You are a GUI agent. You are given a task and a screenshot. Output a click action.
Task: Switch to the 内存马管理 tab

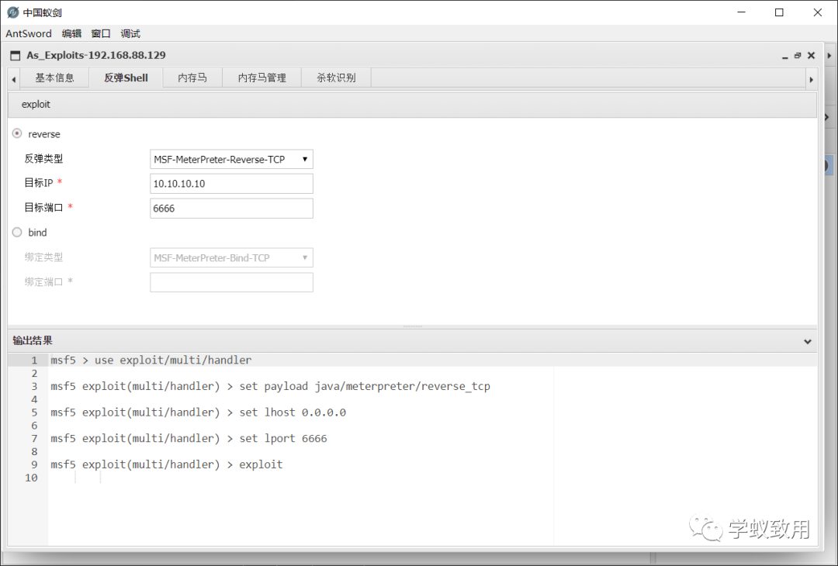click(262, 78)
